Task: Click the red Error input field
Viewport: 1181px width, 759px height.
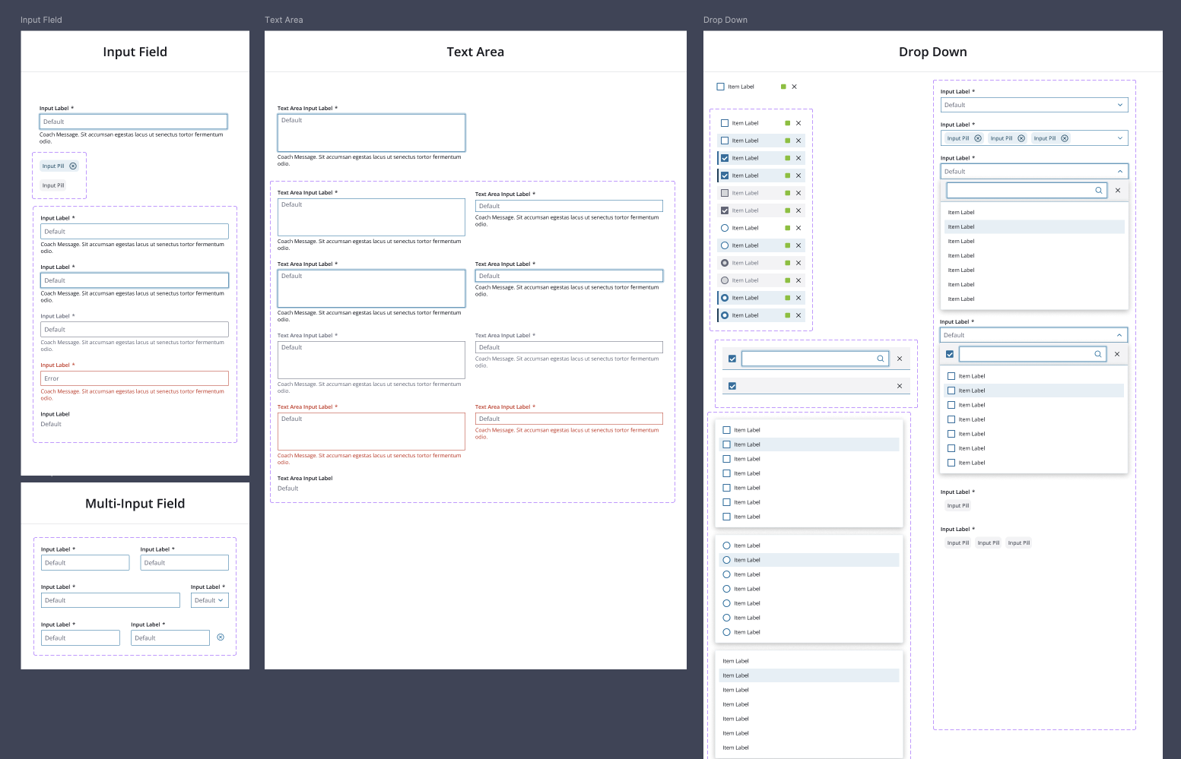Action: pyautogui.click(x=135, y=378)
